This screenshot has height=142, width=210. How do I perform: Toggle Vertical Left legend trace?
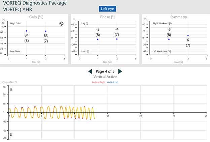click(113, 82)
